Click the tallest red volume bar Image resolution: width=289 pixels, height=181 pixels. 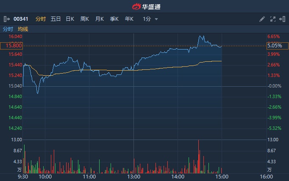[x=198, y=156]
